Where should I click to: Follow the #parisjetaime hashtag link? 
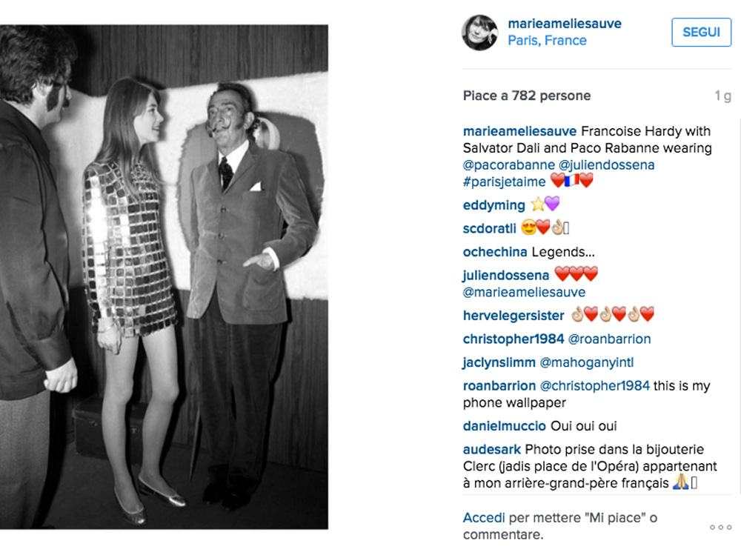[503, 182]
